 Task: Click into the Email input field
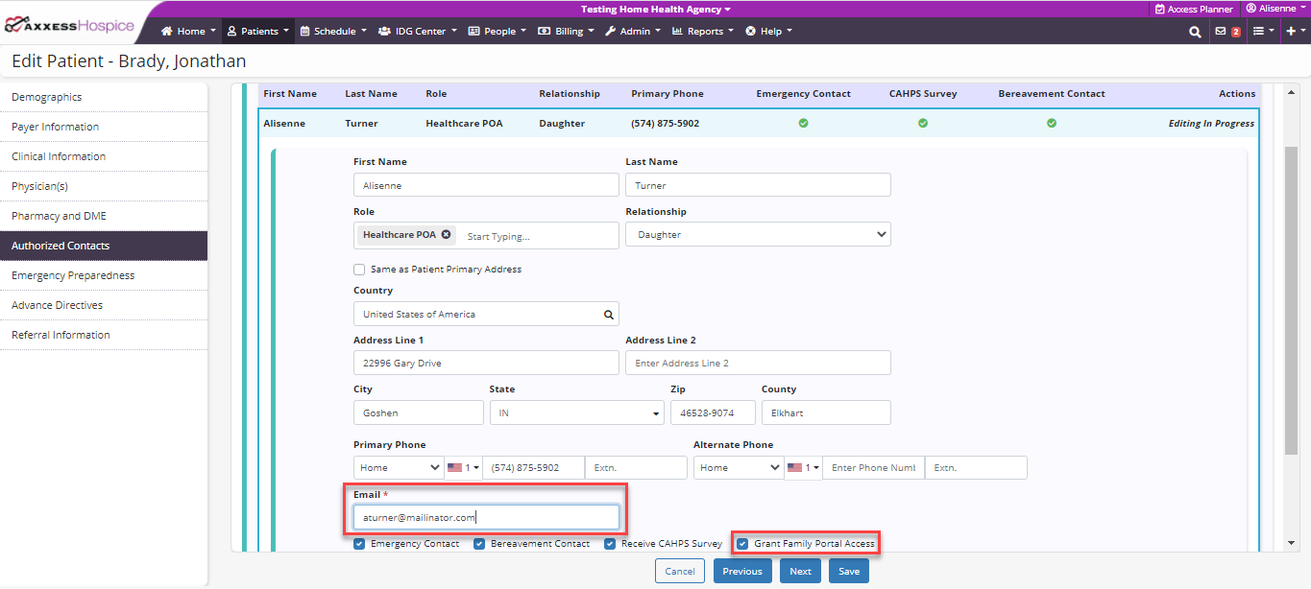pos(485,518)
